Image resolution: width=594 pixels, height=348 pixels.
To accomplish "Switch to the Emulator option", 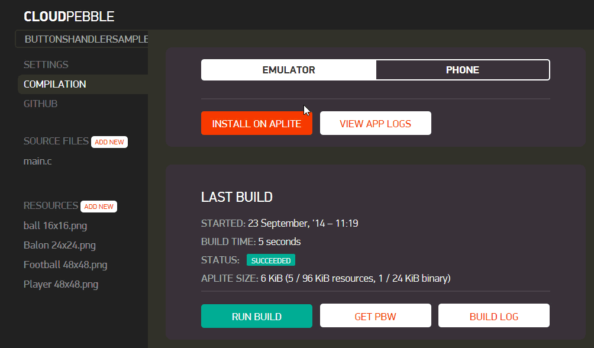I will pos(289,70).
